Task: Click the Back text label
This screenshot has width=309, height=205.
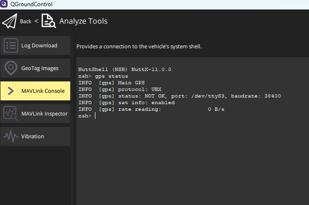Action: point(26,21)
